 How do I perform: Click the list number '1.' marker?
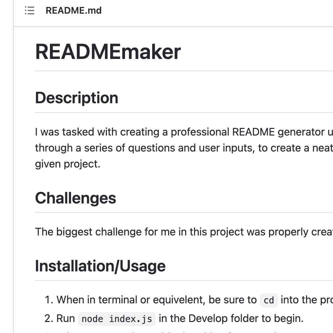click(49, 300)
